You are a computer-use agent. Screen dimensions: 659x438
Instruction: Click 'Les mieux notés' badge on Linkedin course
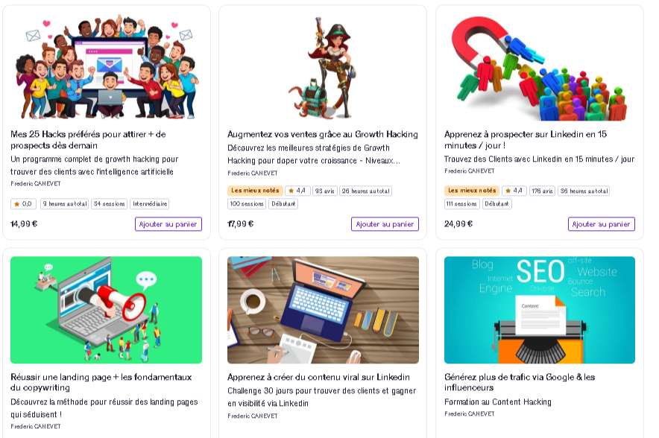[472, 191]
